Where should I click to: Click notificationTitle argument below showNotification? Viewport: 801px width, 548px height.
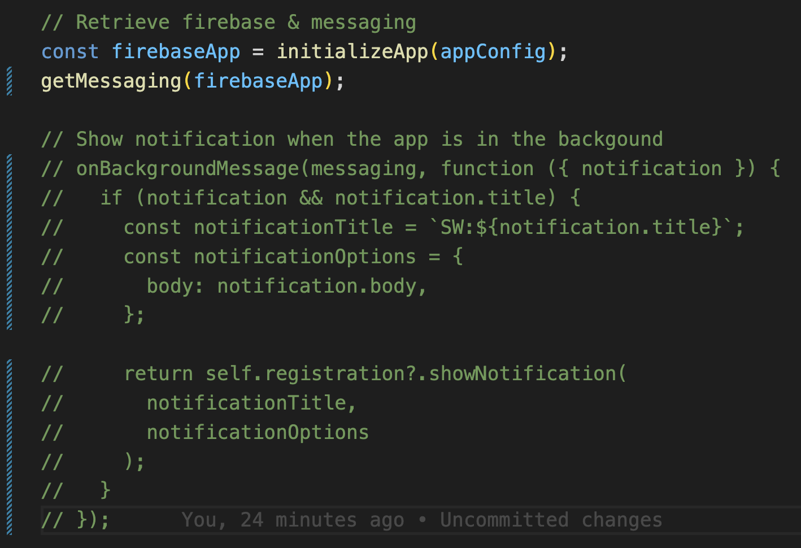[x=246, y=403]
